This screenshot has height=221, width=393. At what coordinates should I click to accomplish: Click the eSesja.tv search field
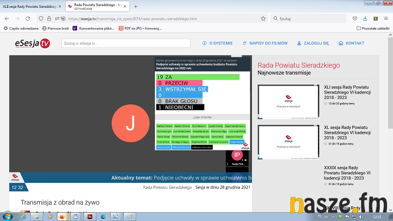tap(126, 43)
